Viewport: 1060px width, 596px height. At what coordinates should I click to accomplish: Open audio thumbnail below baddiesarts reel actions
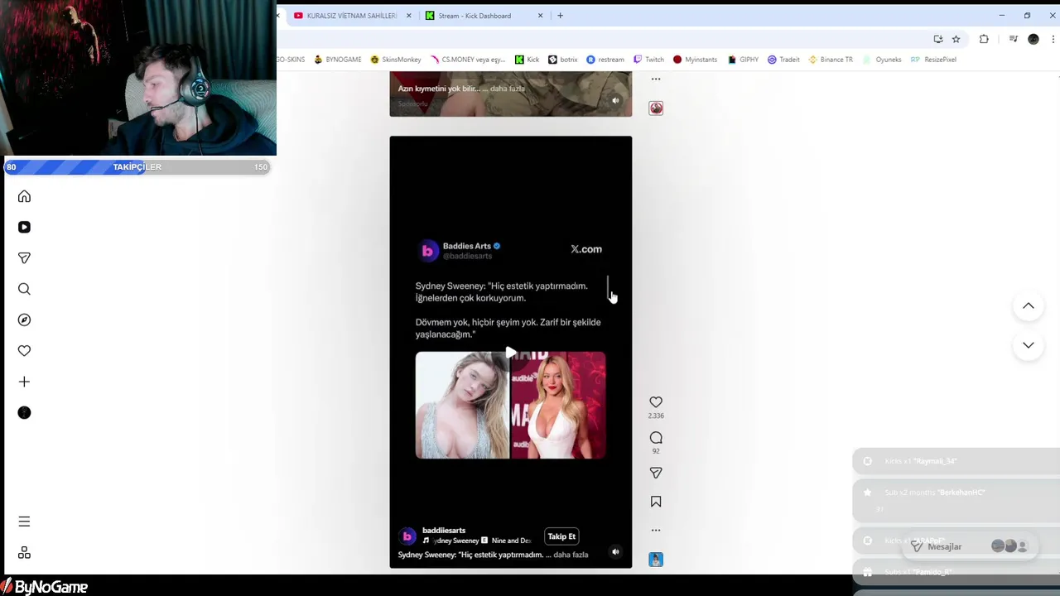coord(656,560)
